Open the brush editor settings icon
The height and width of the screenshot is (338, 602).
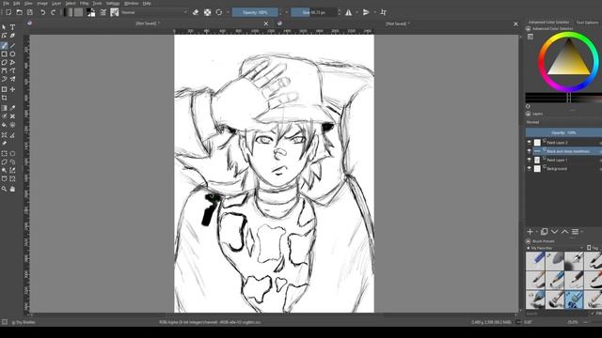(103, 12)
